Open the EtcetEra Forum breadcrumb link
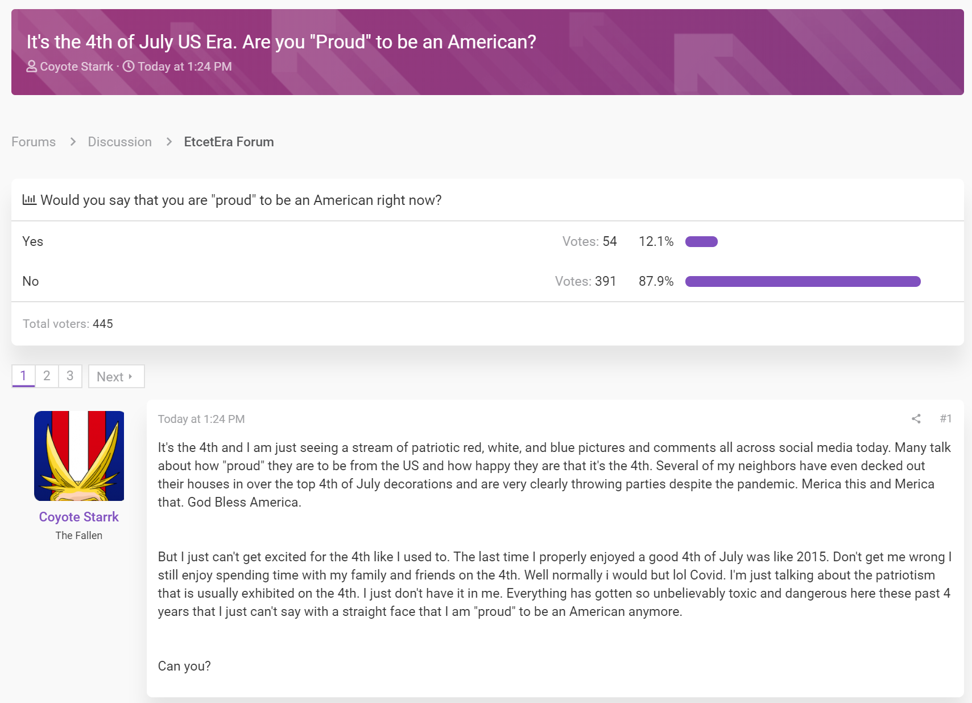Image resolution: width=972 pixels, height=703 pixels. click(229, 142)
